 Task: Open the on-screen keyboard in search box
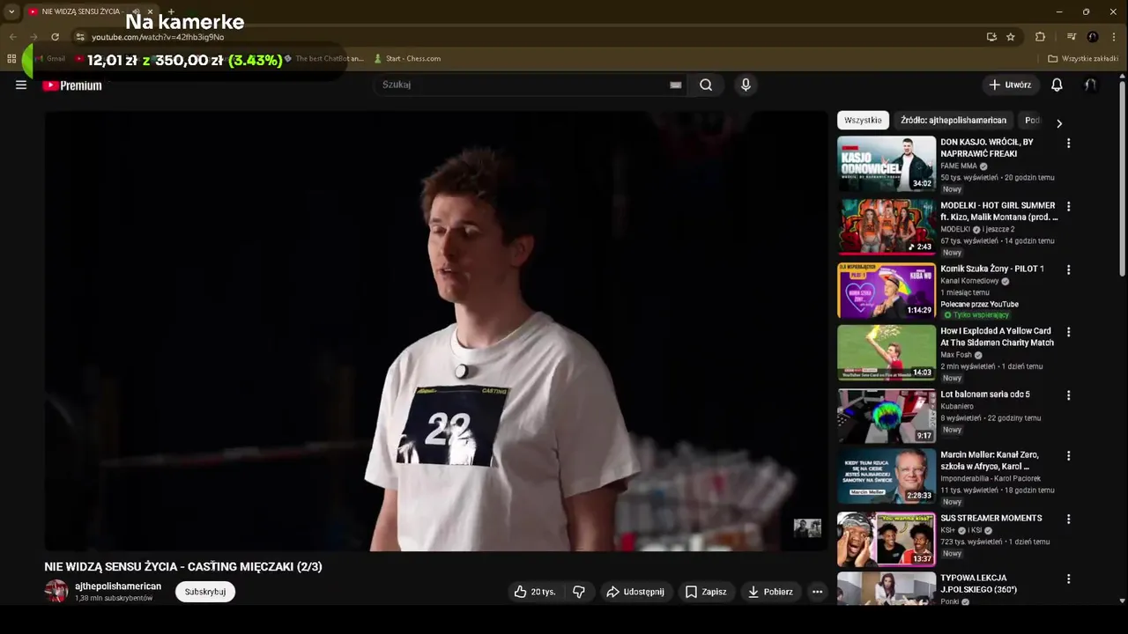tap(675, 85)
